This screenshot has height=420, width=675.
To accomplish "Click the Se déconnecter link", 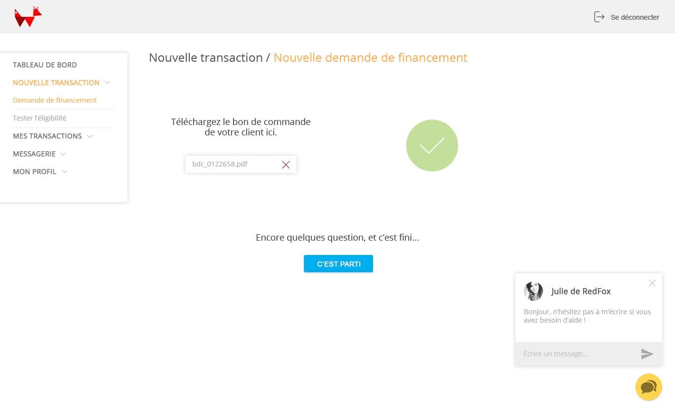I will point(634,17).
